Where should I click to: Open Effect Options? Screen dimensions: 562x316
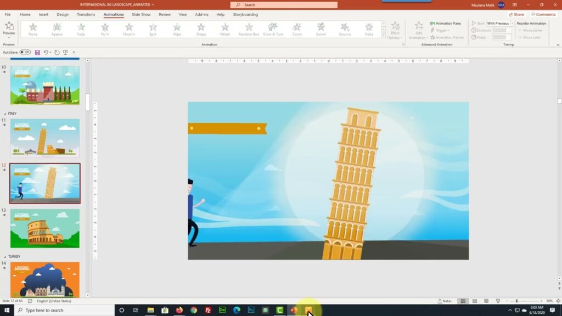tap(395, 30)
